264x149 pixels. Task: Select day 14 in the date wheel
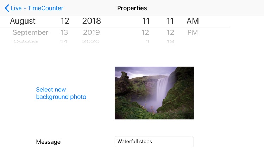(64, 41)
